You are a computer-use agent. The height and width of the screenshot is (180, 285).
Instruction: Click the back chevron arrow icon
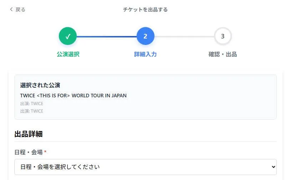(11, 10)
